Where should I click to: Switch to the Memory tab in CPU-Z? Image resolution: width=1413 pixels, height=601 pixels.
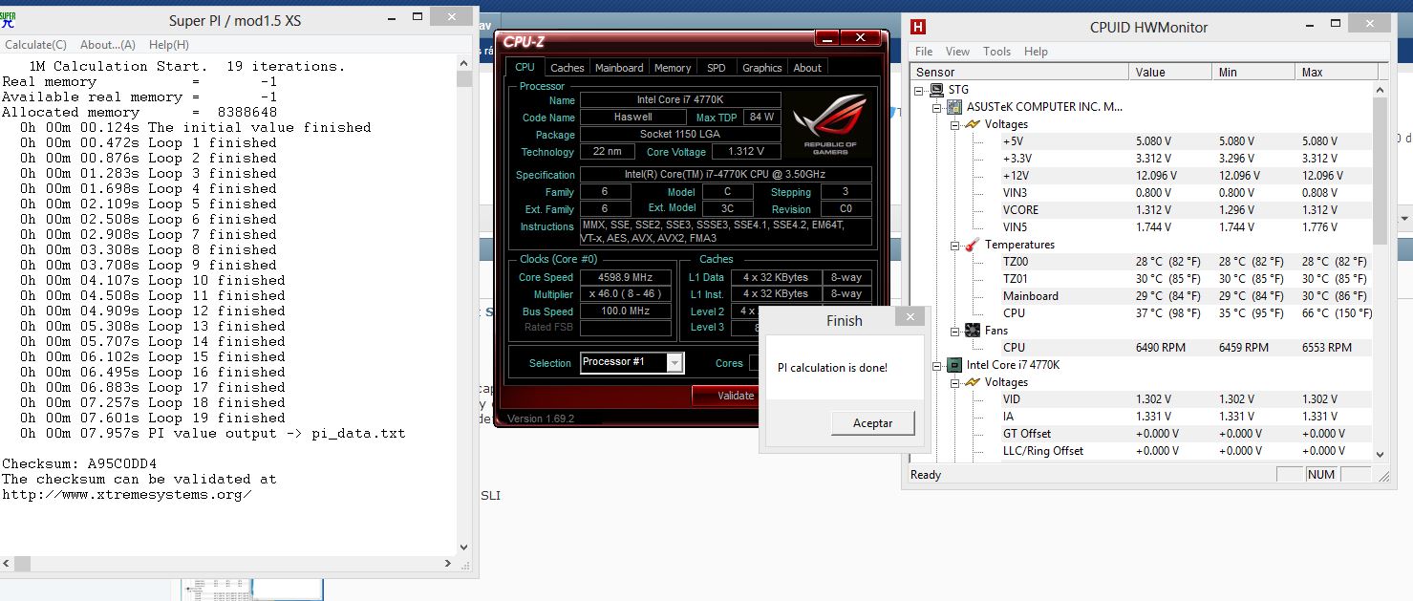(x=672, y=67)
